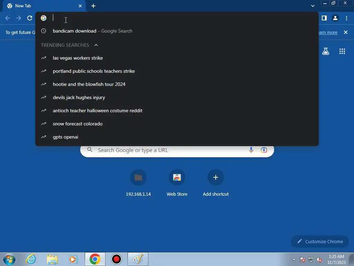This screenshot has width=354, height=266.
Task: Open the tab search chevron
Action: 313,6
